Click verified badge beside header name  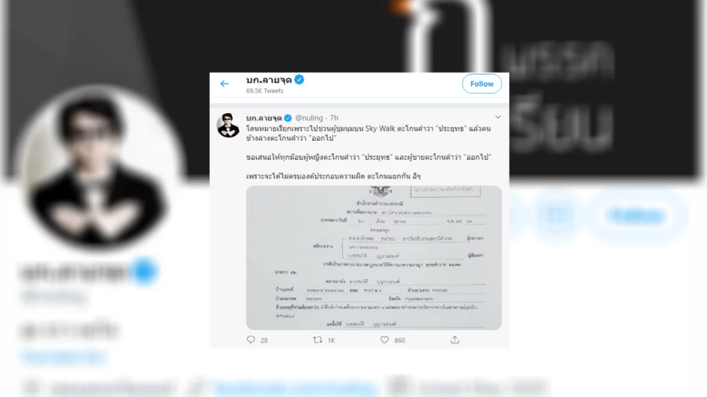(x=299, y=80)
